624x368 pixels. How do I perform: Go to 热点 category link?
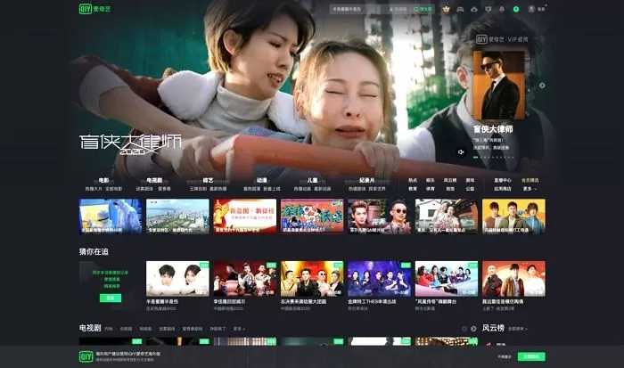tap(413, 180)
